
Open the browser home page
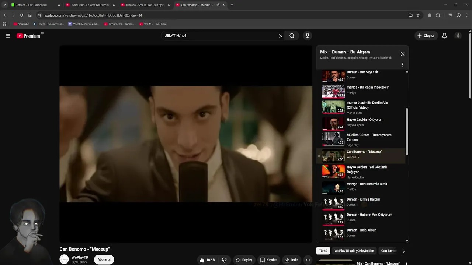point(30,15)
